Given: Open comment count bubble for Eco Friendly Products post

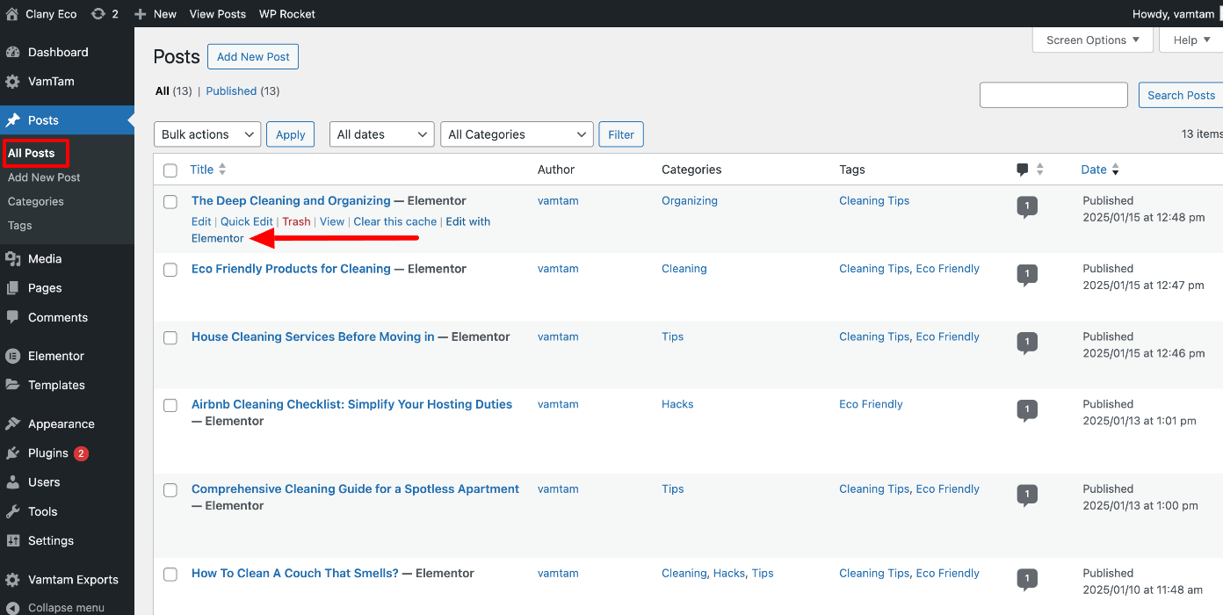Looking at the screenshot, I should tap(1027, 275).
